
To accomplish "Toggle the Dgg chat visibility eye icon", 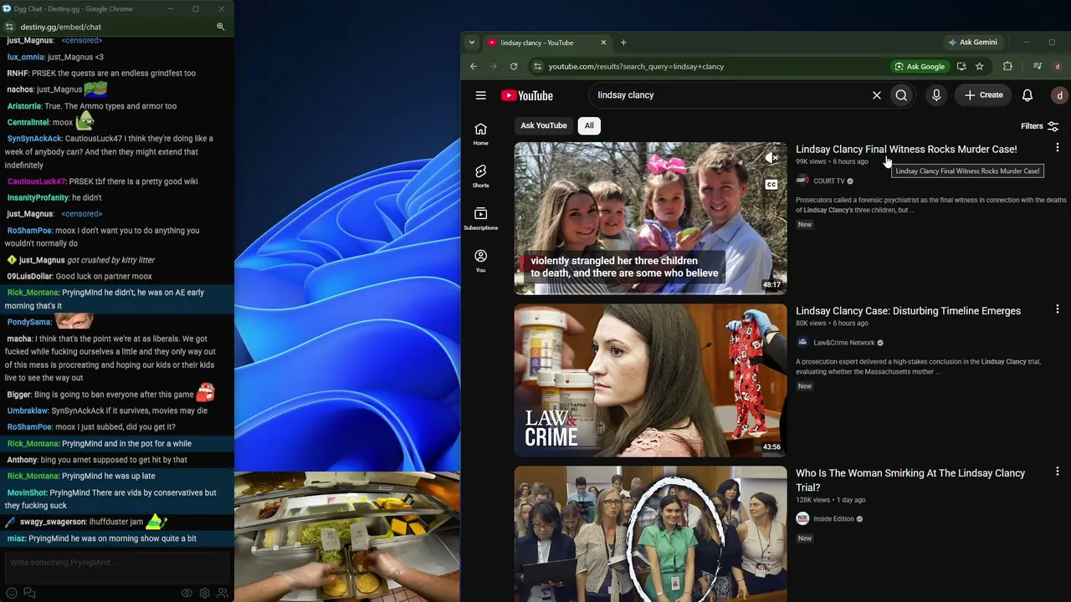I will pos(187,593).
